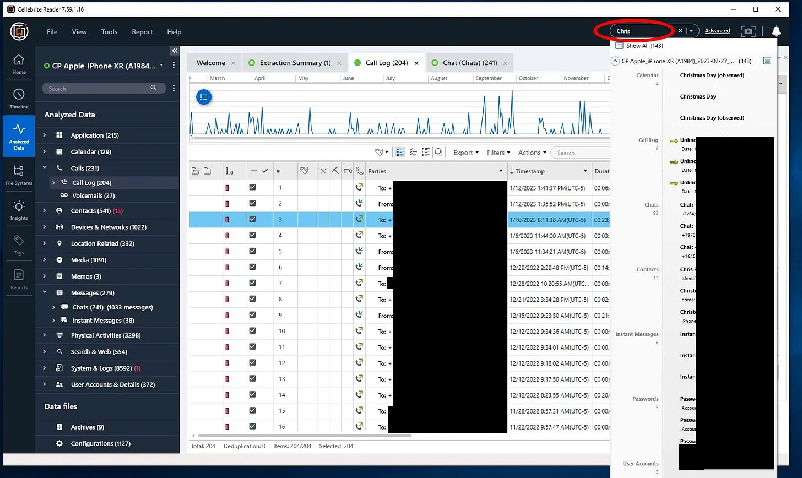802x478 pixels.
Task: Click the screenshot camera icon
Action: pos(748,31)
